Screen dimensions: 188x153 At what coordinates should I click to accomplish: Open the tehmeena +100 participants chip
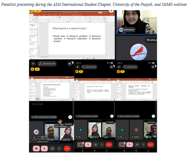tap(89, 67)
